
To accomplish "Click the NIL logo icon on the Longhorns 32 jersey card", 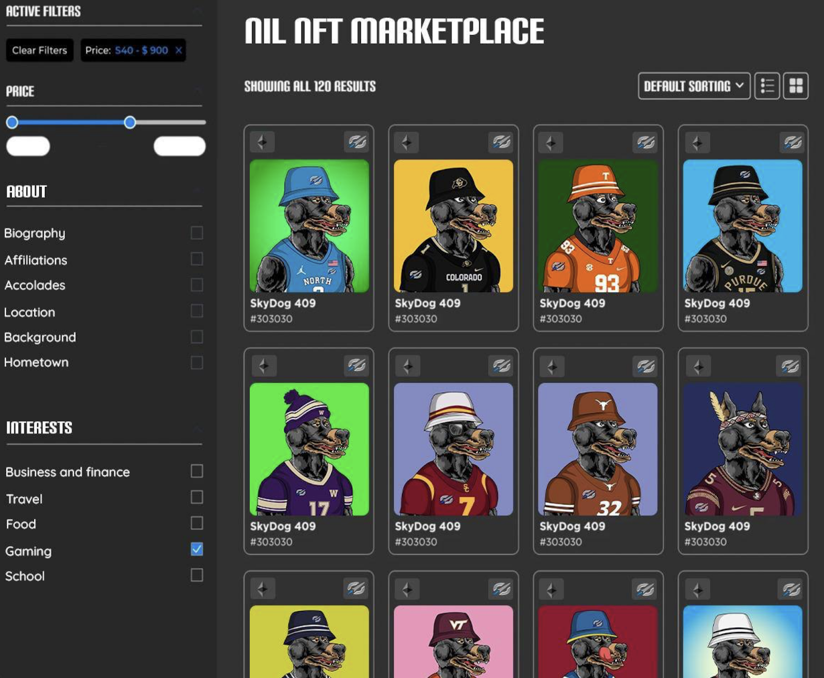I will 645,365.
